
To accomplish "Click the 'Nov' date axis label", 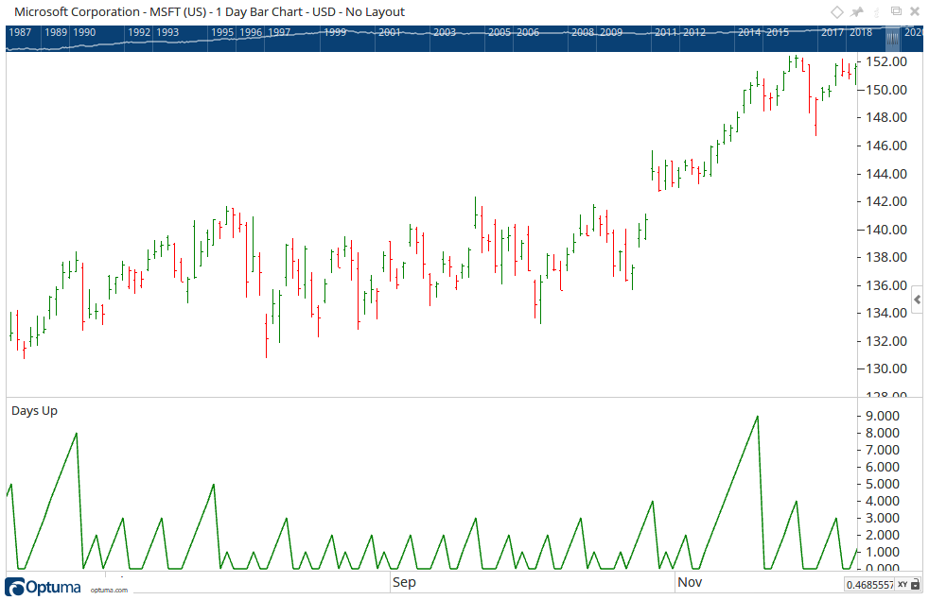I will (690, 582).
